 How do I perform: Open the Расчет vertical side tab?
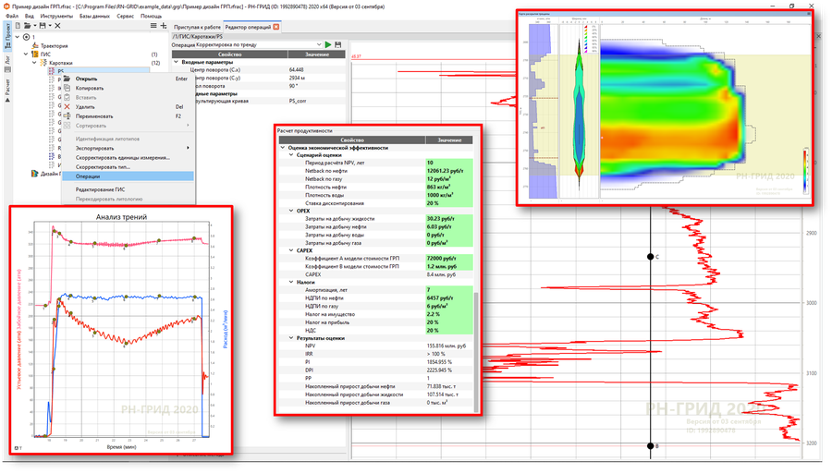tap(7, 91)
